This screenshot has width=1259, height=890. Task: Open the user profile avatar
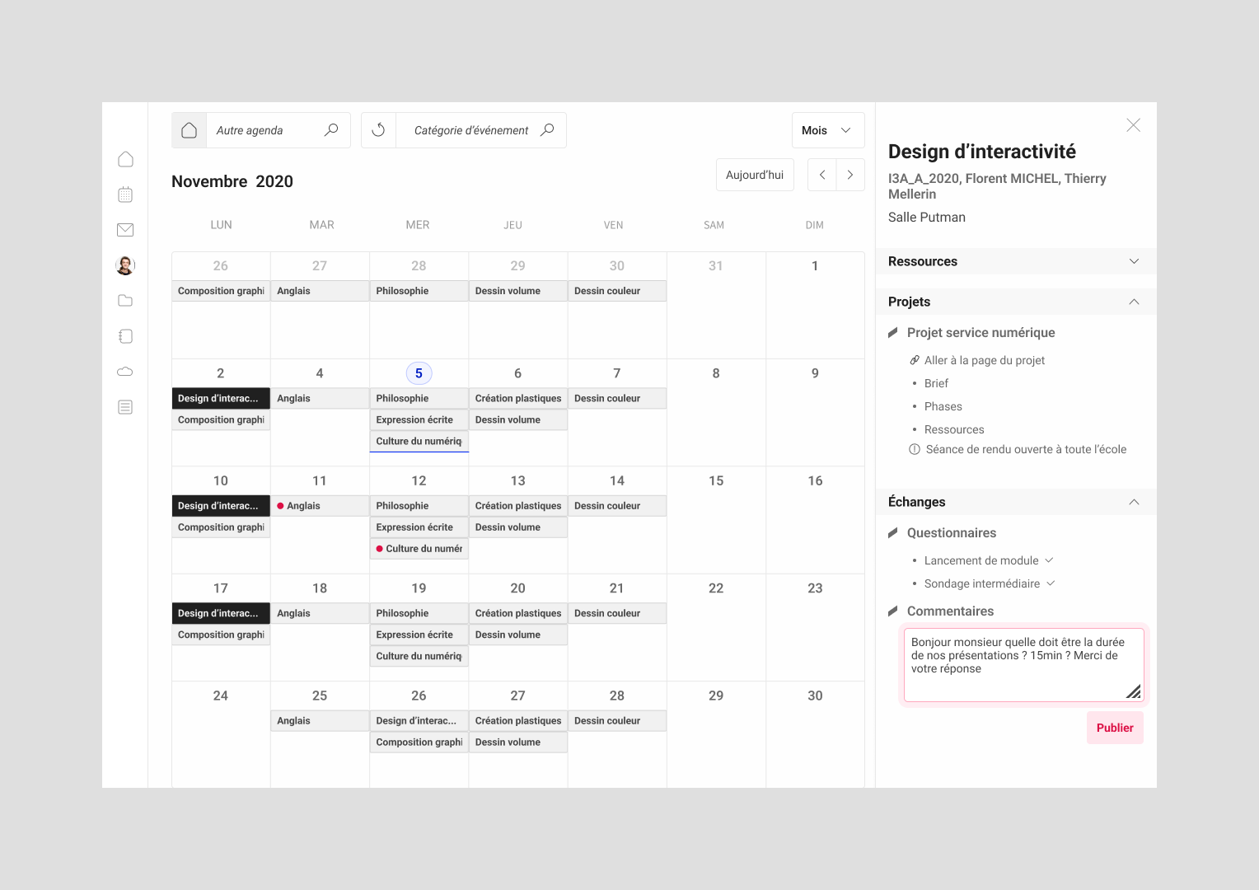[x=125, y=265]
